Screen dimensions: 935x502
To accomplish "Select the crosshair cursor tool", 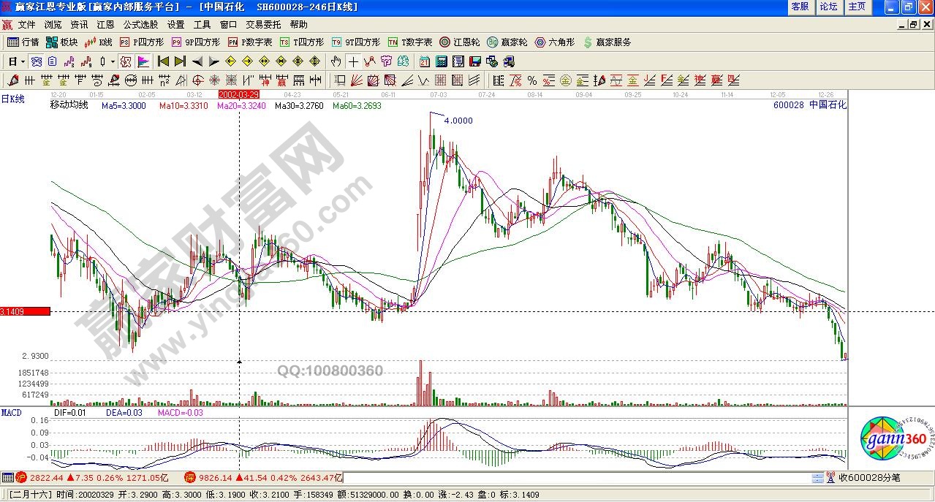I will point(353,61).
